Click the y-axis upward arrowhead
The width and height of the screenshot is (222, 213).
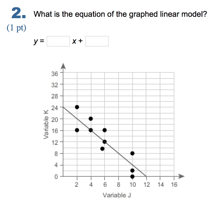coord(63,66)
